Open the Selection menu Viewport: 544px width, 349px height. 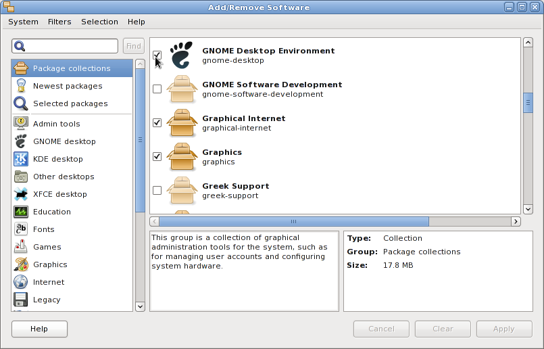tap(99, 22)
